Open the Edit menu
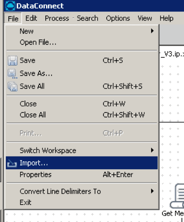 coord(31,18)
